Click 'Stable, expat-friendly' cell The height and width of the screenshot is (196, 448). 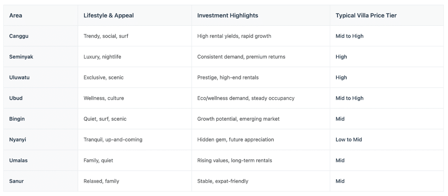[x=223, y=181]
